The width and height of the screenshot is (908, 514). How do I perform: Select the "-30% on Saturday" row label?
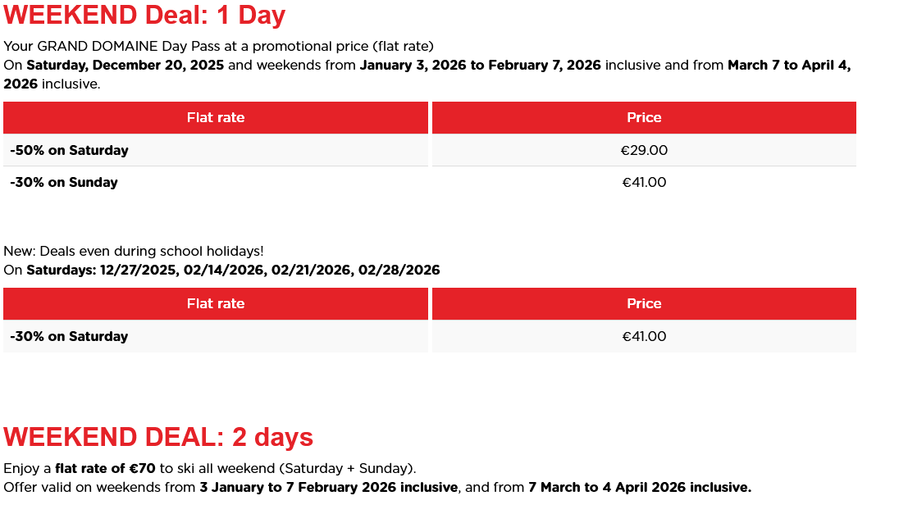coord(70,337)
